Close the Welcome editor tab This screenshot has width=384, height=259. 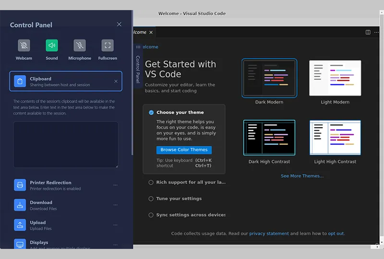151,32
